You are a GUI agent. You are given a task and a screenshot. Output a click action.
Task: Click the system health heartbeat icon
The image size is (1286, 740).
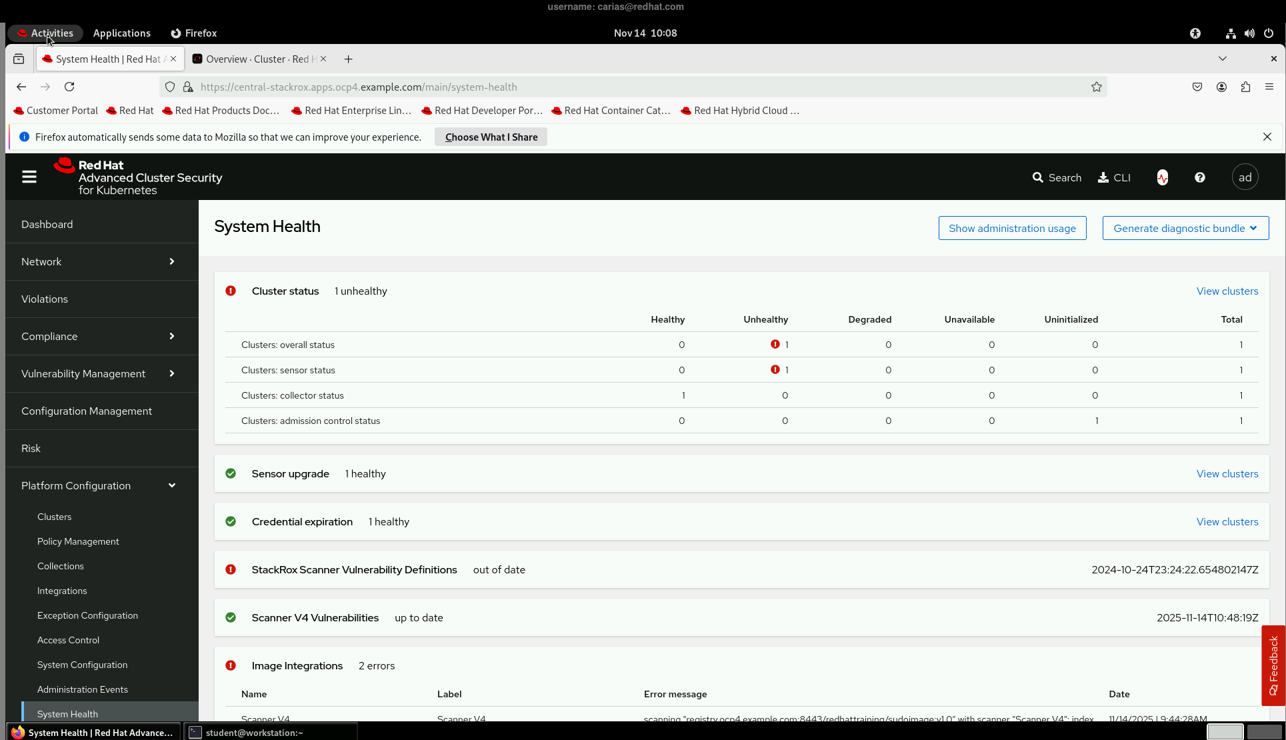pyautogui.click(x=1163, y=177)
